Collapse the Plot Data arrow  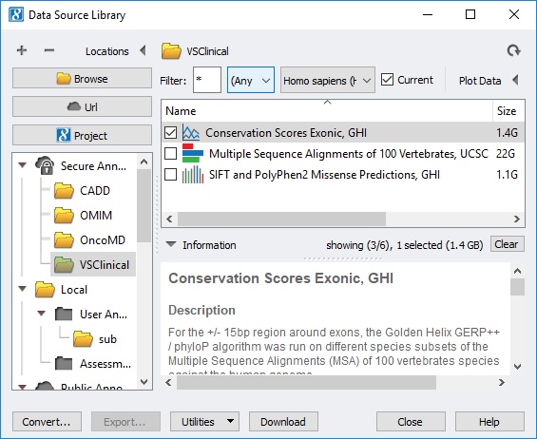pyautogui.click(x=515, y=80)
